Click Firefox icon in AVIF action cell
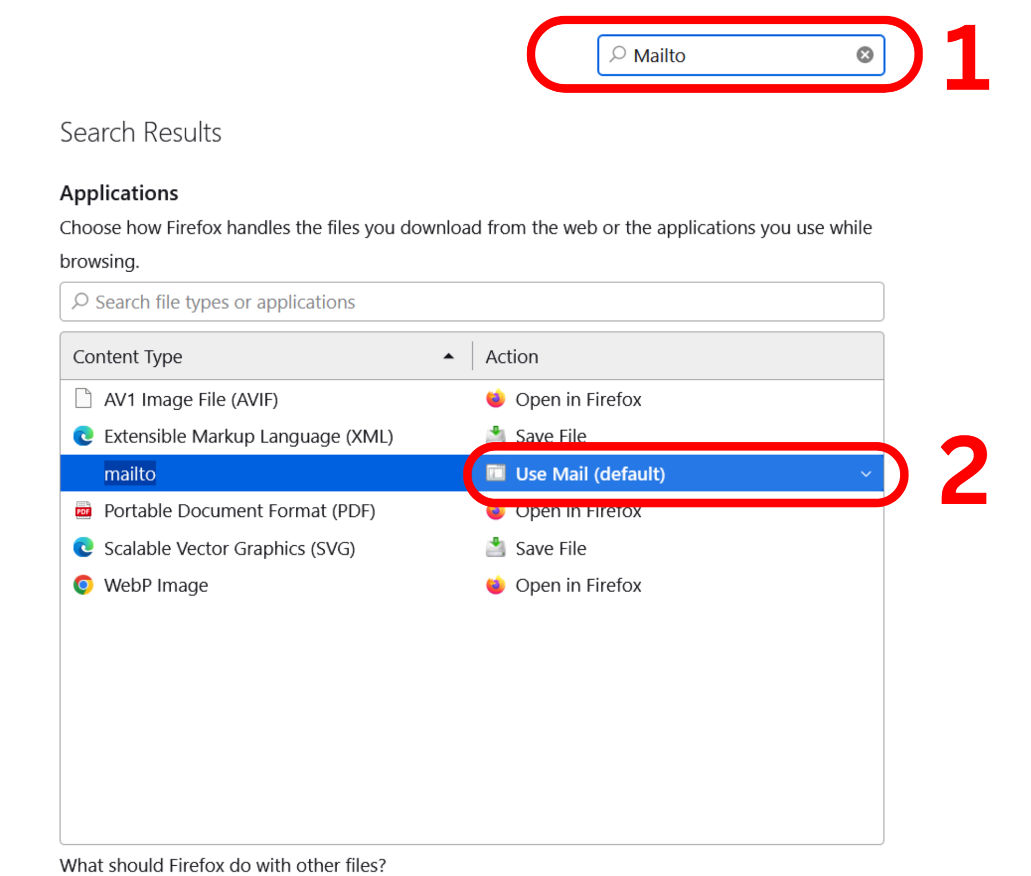This screenshot has width=1031, height=876. tap(495, 399)
